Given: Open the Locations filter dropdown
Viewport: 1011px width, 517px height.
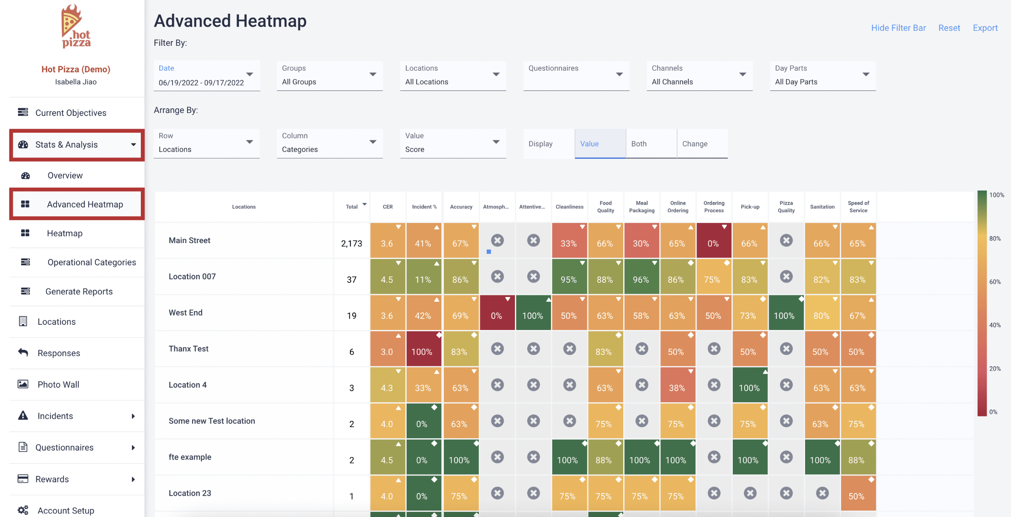Looking at the screenshot, I should 453,76.
